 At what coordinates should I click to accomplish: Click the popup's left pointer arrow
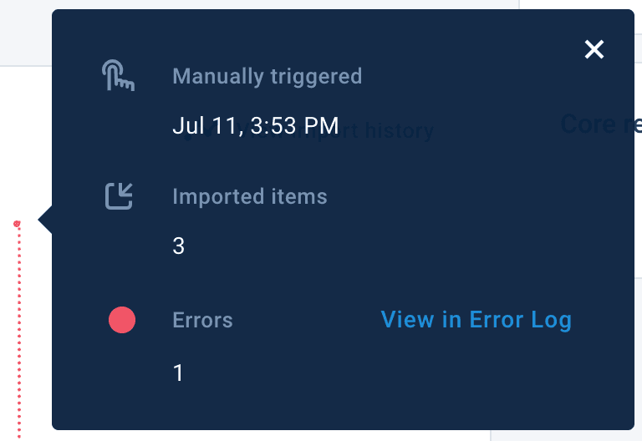click(x=45, y=220)
